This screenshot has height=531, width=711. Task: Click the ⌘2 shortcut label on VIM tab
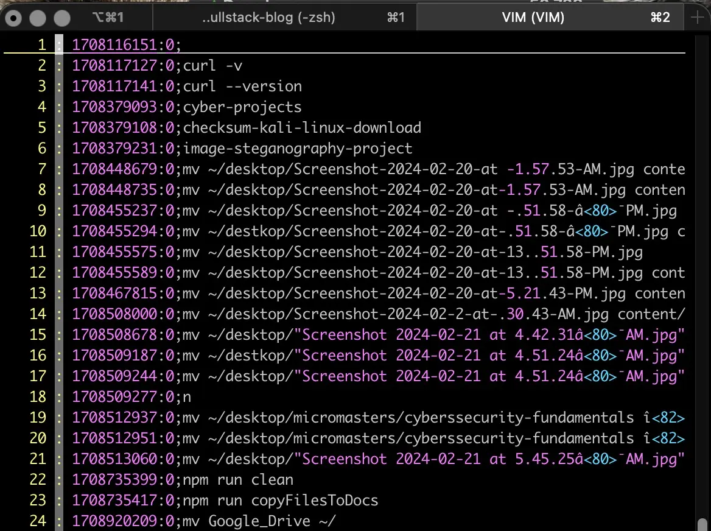coord(660,17)
